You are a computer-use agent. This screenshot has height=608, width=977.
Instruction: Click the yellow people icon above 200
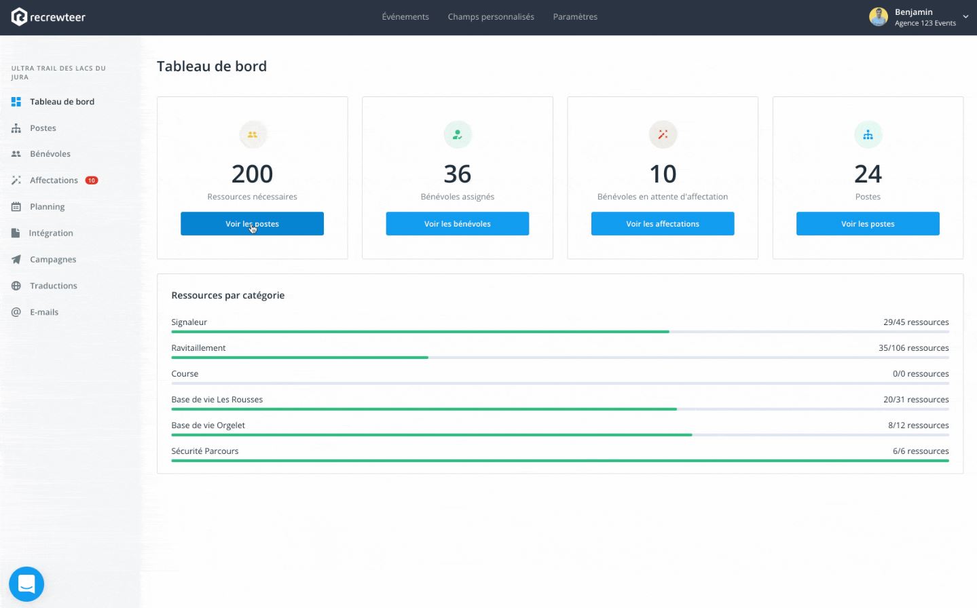tap(253, 134)
